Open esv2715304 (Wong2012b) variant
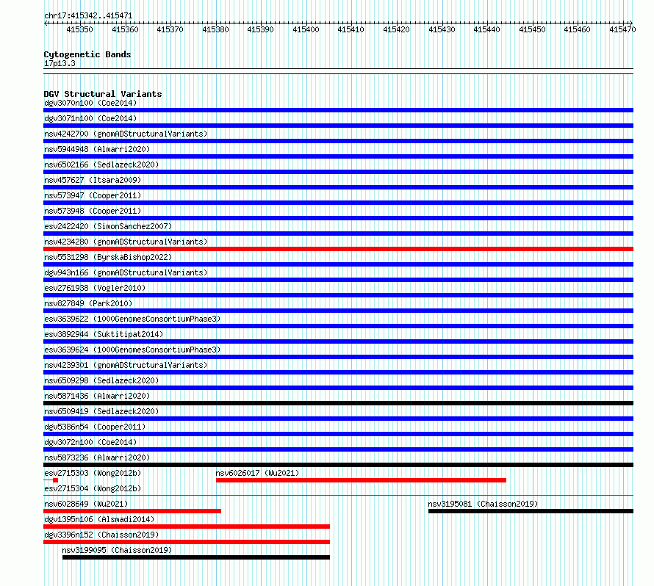The image size is (654, 586). (93, 488)
